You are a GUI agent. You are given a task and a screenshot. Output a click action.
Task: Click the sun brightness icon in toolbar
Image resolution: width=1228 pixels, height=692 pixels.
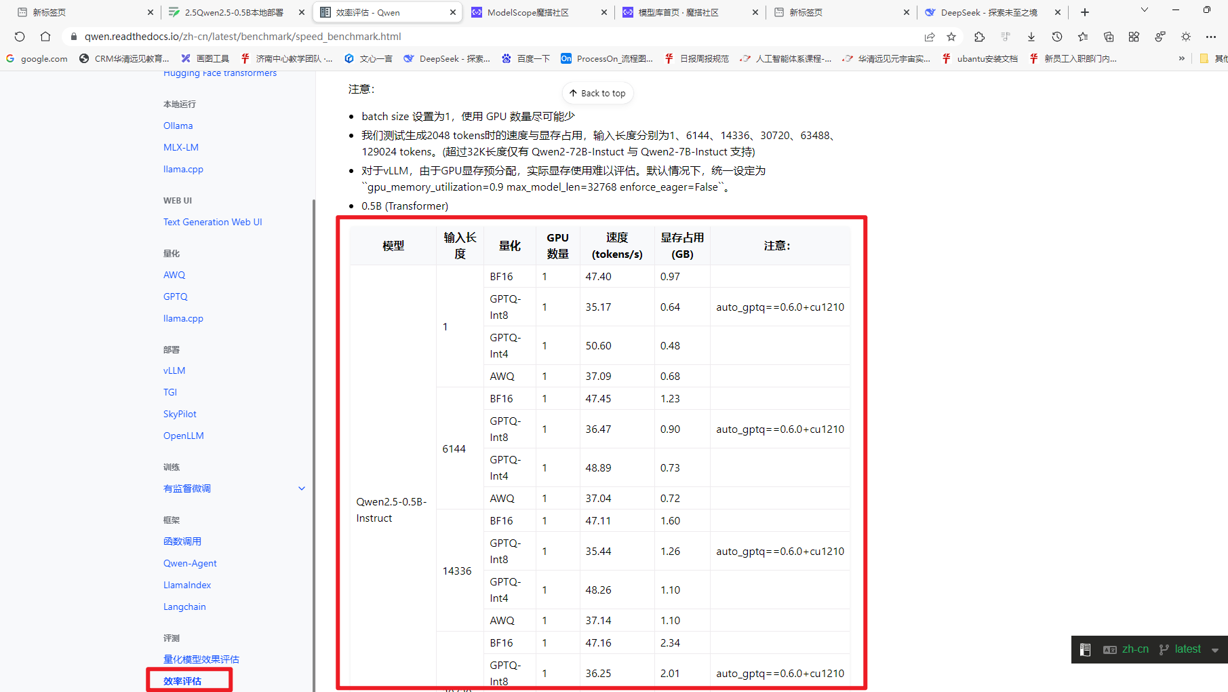(1186, 37)
